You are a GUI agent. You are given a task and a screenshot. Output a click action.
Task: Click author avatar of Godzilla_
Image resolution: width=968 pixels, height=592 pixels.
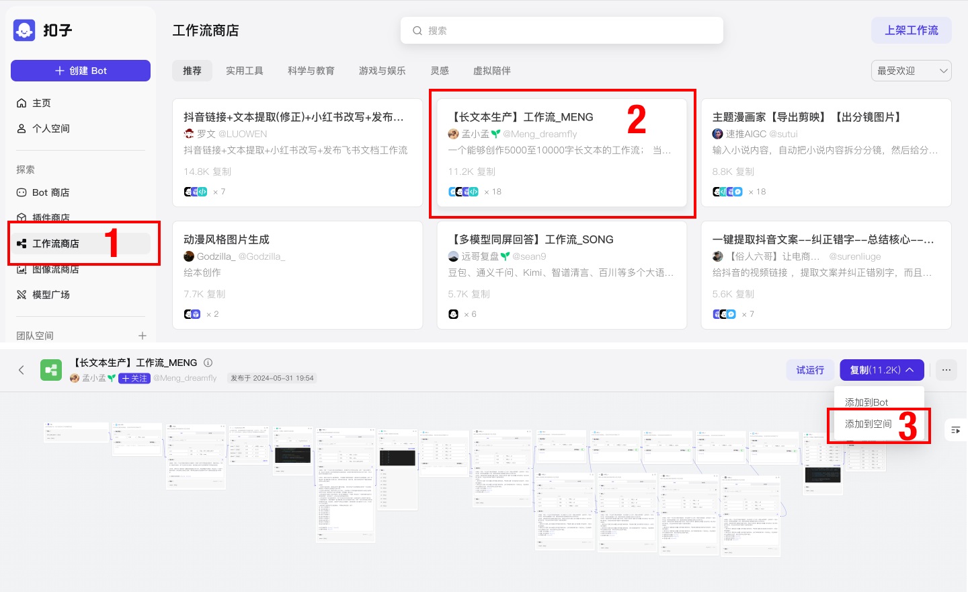click(x=189, y=256)
